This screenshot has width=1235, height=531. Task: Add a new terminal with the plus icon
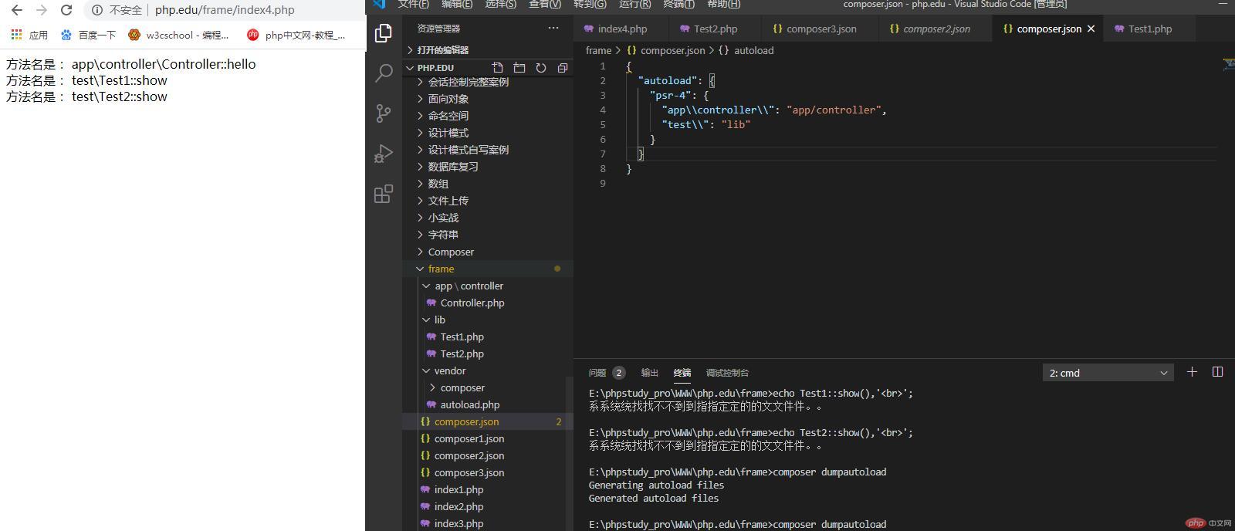[x=1192, y=372]
